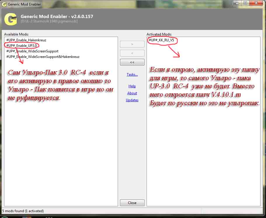Select #UP#_Enable_UP3.0 mod entry
This screenshot has width=266, height=218.
(22, 46)
